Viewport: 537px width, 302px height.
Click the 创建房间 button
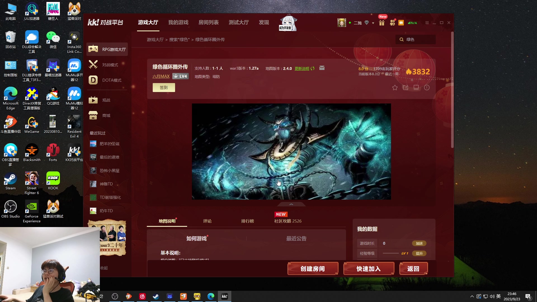tap(313, 269)
